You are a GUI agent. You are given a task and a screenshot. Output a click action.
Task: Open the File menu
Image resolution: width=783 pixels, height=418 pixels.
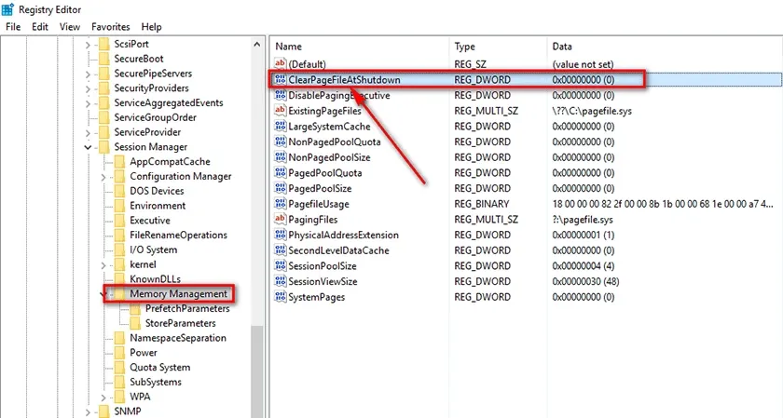pyautogui.click(x=13, y=27)
